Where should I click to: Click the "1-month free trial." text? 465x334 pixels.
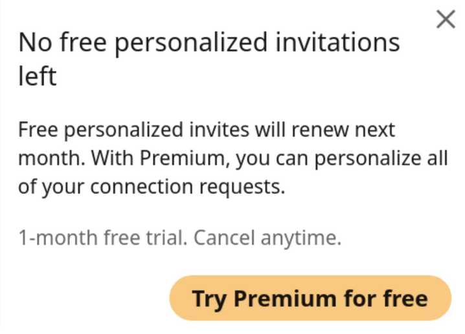[x=102, y=238]
